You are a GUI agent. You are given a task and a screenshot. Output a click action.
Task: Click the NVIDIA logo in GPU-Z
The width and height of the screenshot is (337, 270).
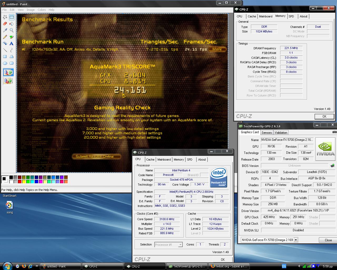(x=325, y=149)
